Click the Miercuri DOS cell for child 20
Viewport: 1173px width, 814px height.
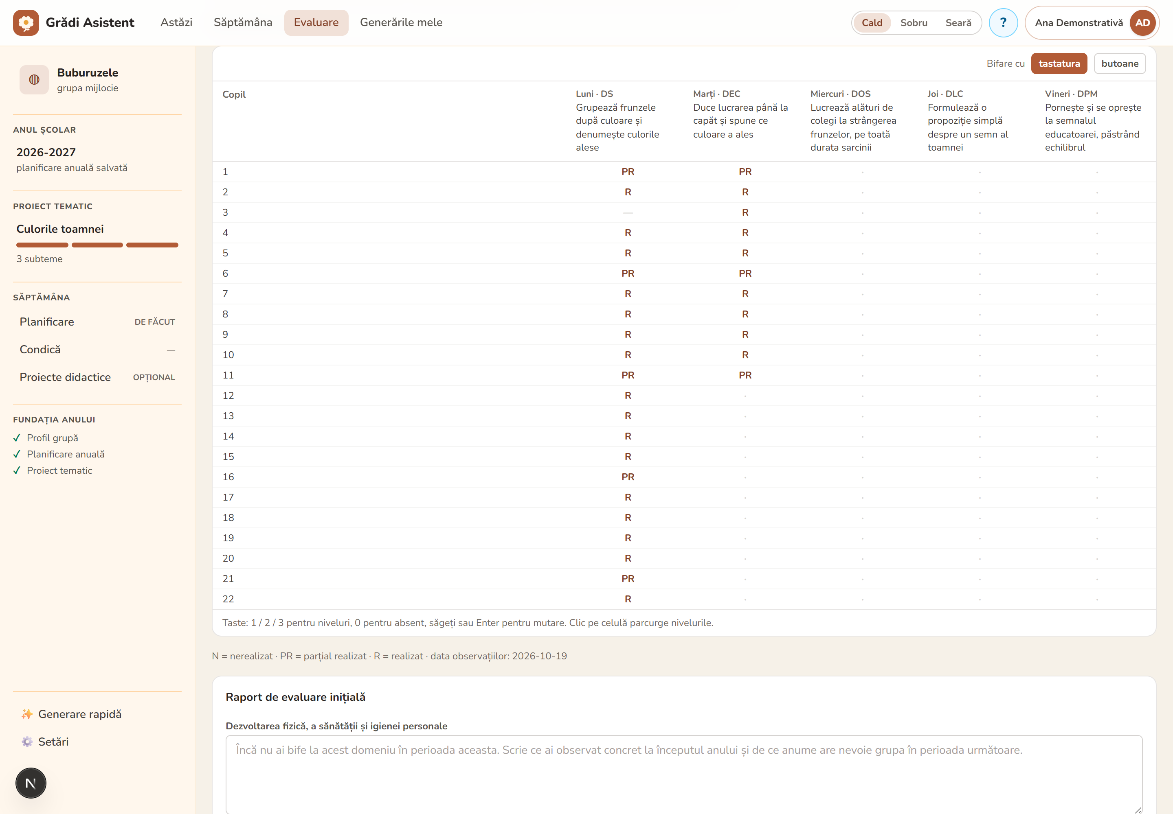tap(863, 558)
